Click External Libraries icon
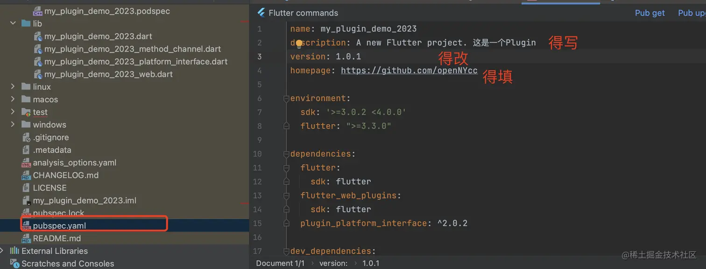This screenshot has width=706, height=269. (14, 251)
